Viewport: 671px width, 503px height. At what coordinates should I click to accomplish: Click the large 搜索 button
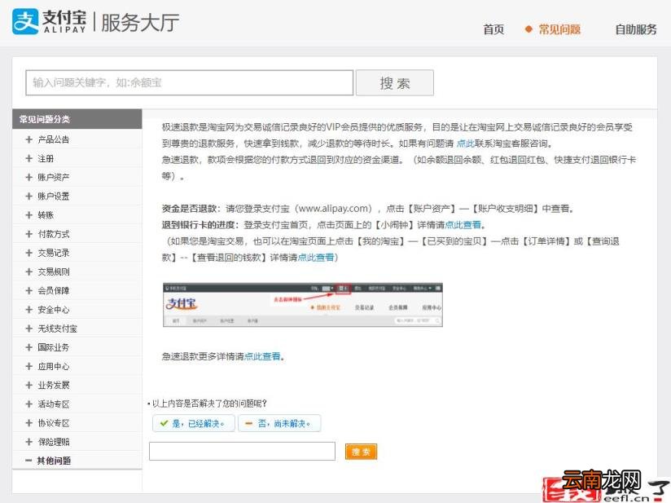point(395,82)
